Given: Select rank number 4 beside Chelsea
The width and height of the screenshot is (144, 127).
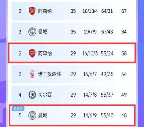Looking at the screenshot, I should click(x=20, y=95).
